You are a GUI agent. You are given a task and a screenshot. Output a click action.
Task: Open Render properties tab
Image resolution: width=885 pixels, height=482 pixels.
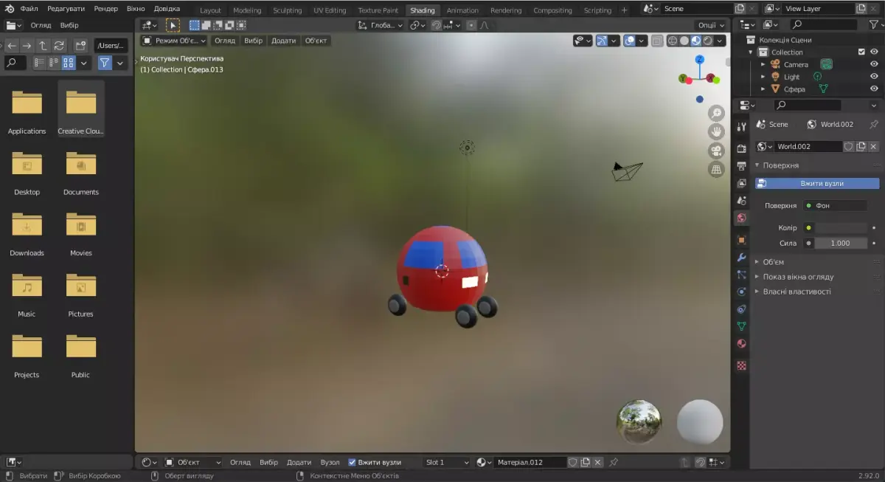pos(741,148)
